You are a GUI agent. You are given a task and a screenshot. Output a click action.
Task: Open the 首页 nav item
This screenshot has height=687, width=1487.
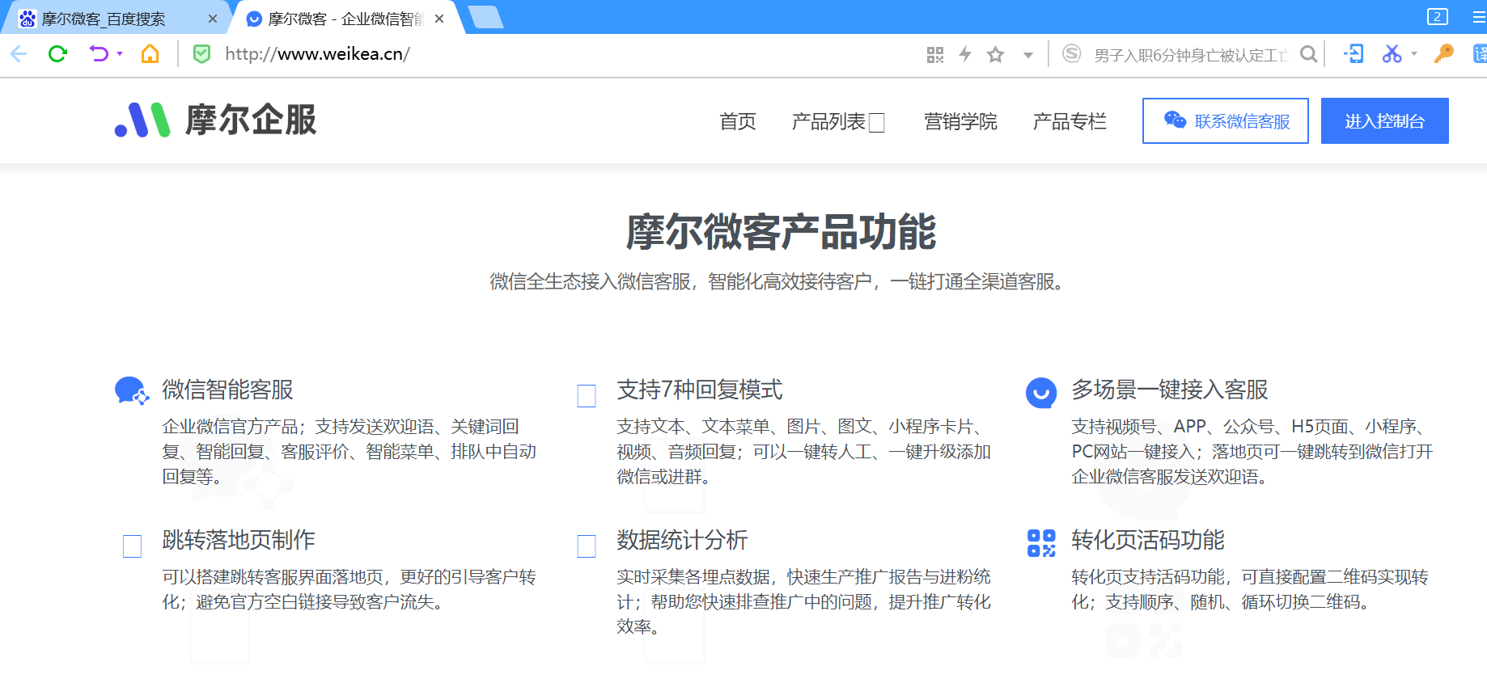tap(738, 121)
